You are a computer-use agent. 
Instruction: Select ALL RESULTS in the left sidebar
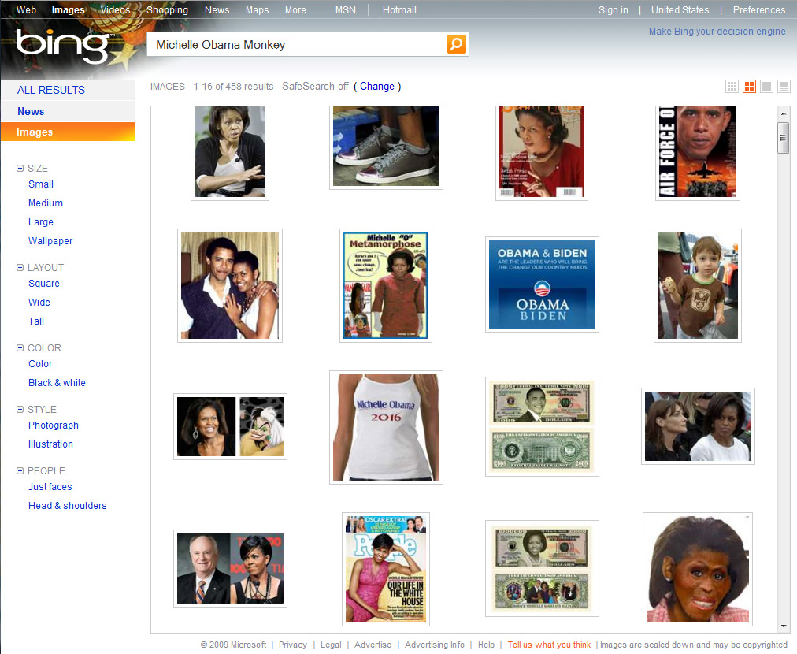[51, 90]
